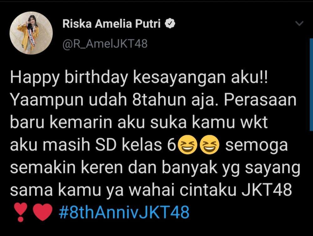This screenshot has height=236, width=313.
Task: Click the heart exclamation emoji
Action: pyautogui.click(x=20, y=212)
